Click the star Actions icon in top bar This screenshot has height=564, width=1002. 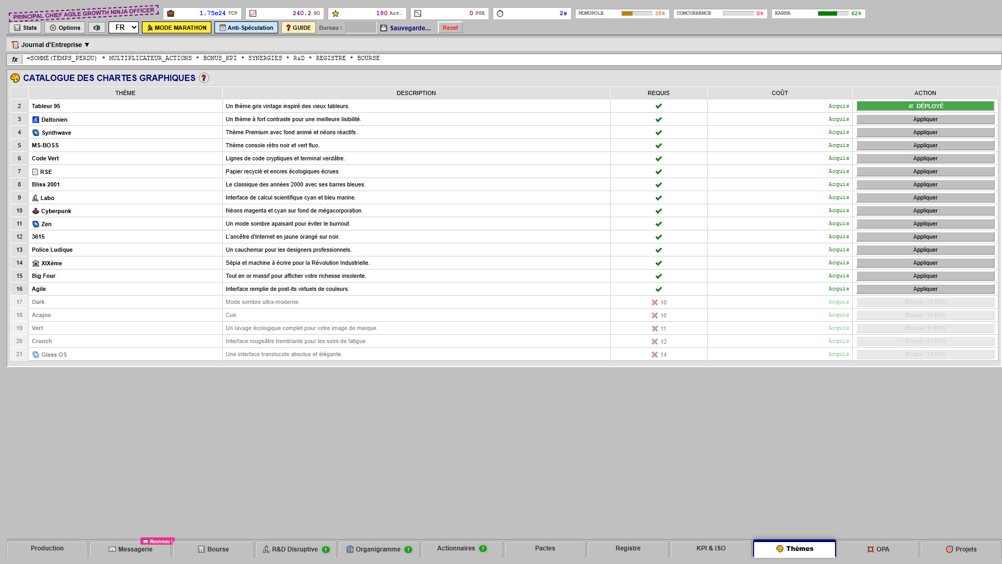(336, 14)
